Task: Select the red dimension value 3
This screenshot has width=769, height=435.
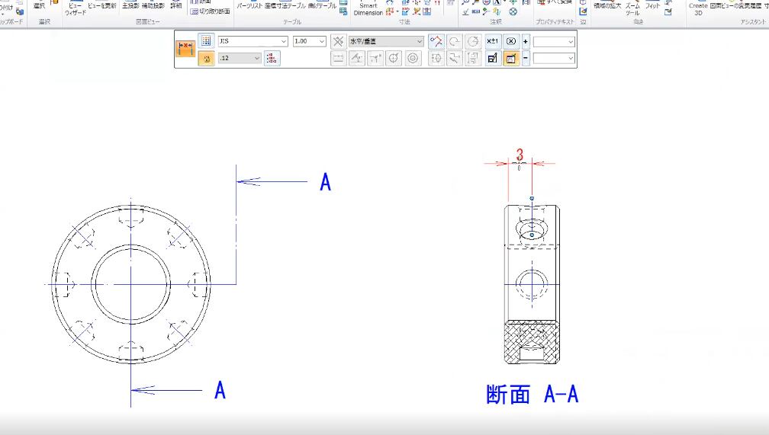Action: coord(520,155)
